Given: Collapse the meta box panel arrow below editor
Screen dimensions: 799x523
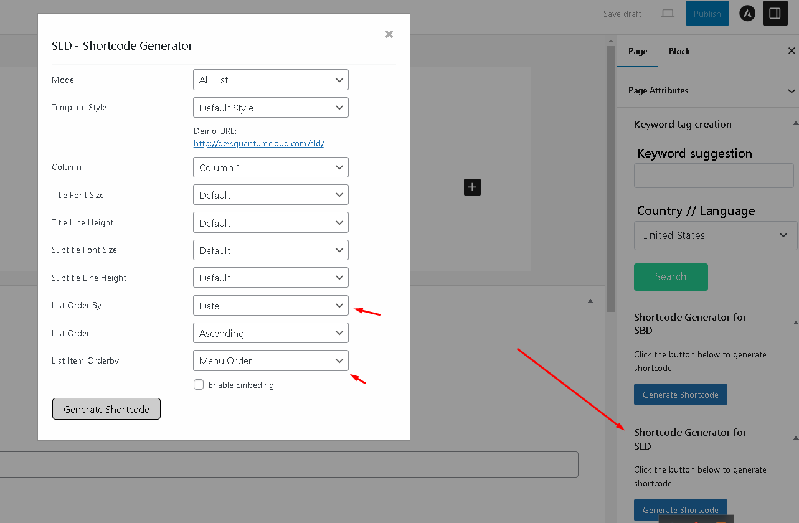Looking at the screenshot, I should pos(590,301).
